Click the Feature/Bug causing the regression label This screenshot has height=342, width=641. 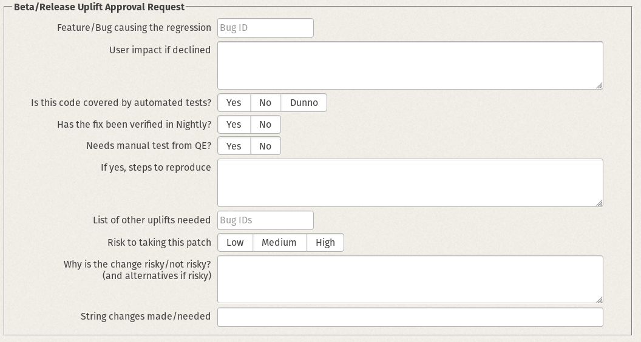pos(134,28)
